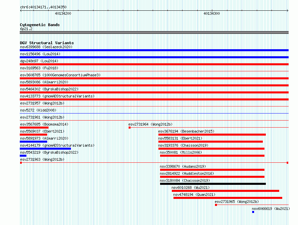Screen dimensions: 298x225
Task: Click nsv3169563 (Fu2018) label
Action: pos(39,68)
